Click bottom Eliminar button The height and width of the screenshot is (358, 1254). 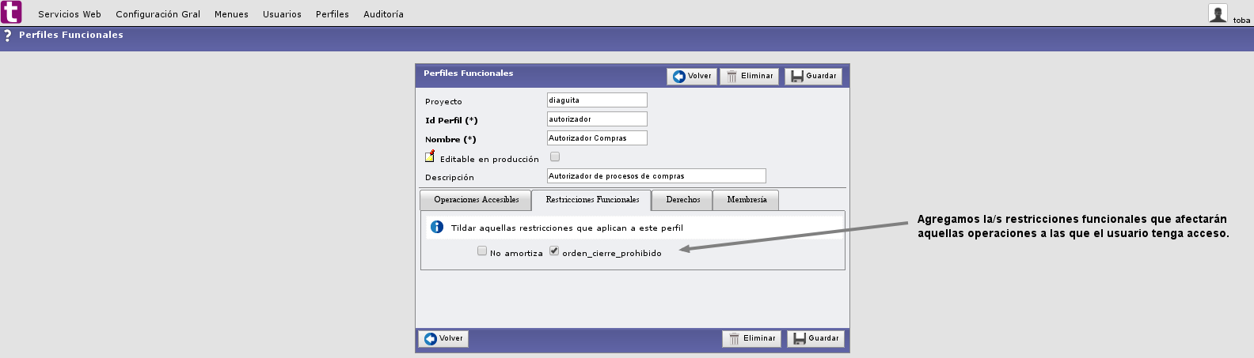751,338
